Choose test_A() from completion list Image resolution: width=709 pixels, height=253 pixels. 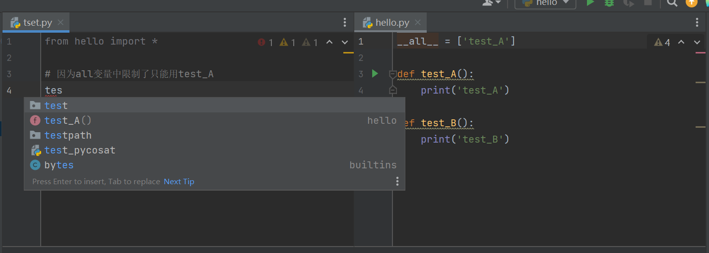[x=68, y=120]
